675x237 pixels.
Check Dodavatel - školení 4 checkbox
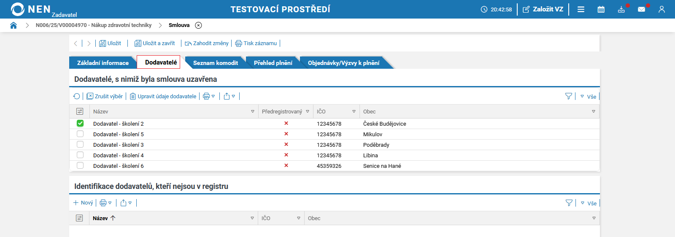[x=80, y=155]
